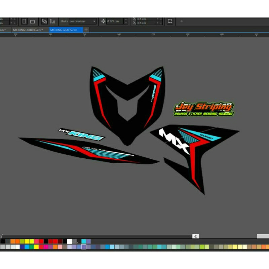Select the MX KING GRAFIS.cdr tab
Screen dimensions: 269x269
[64, 30]
